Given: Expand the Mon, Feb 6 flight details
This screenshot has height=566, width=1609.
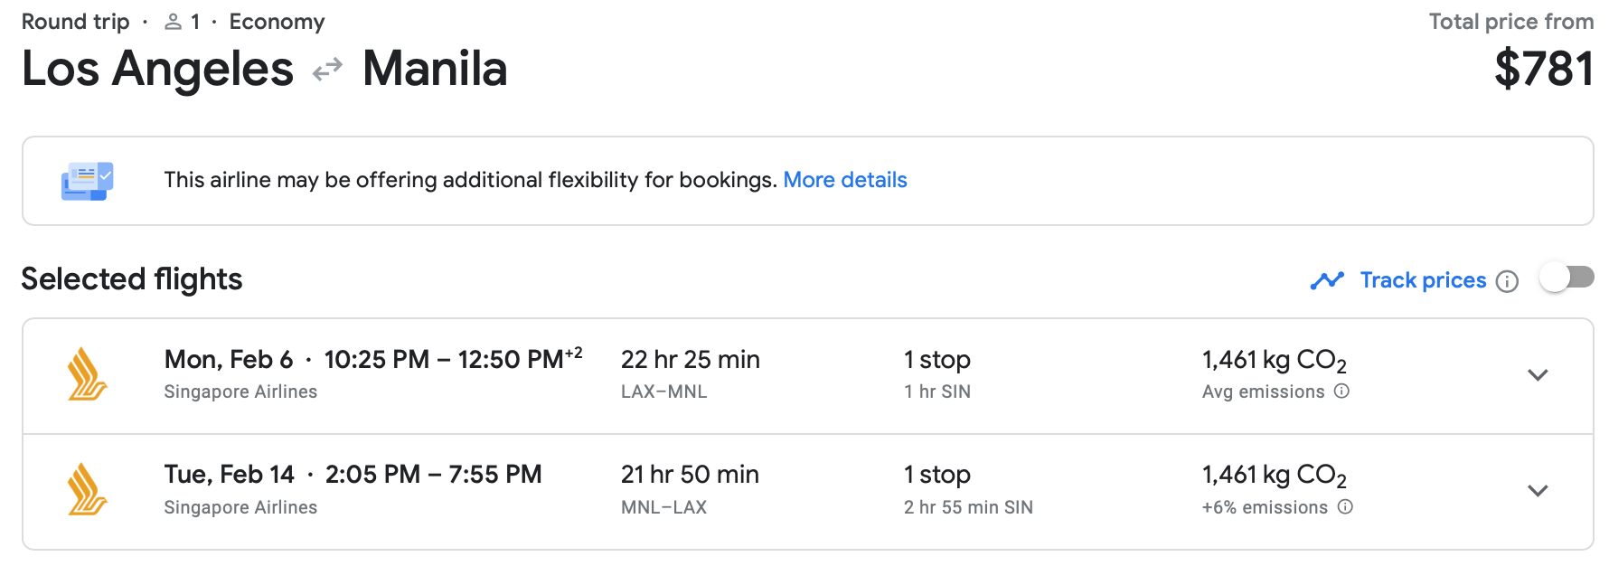Looking at the screenshot, I should pos(1538,374).
